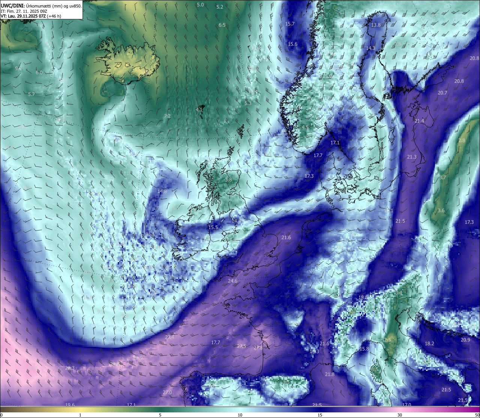Image resolution: width=480 pixels, height=418 pixels.
Task: Click the colorbar tick labeled 5
Action: (160, 415)
